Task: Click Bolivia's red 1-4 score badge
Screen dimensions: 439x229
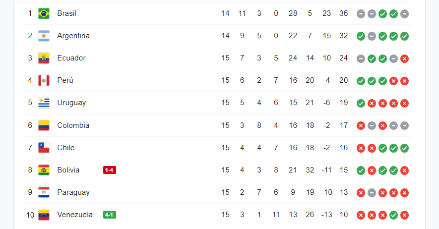Action: point(109,170)
